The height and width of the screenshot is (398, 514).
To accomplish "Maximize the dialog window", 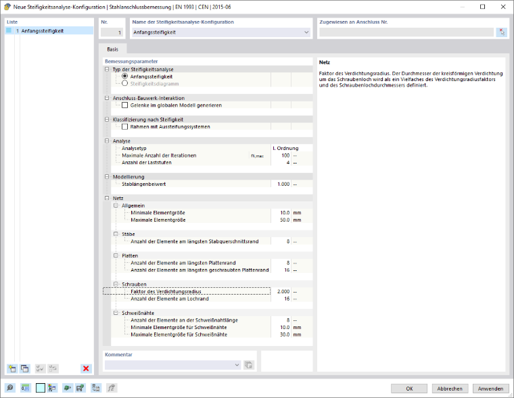I will (482, 7).
